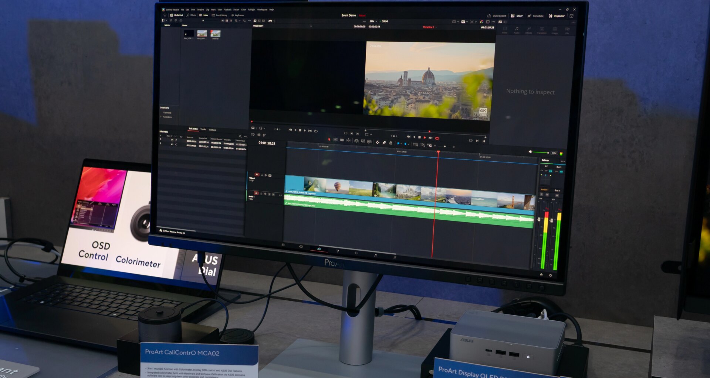710x378 pixels.
Task: Switch to the Markers tab
Action: coord(212,130)
